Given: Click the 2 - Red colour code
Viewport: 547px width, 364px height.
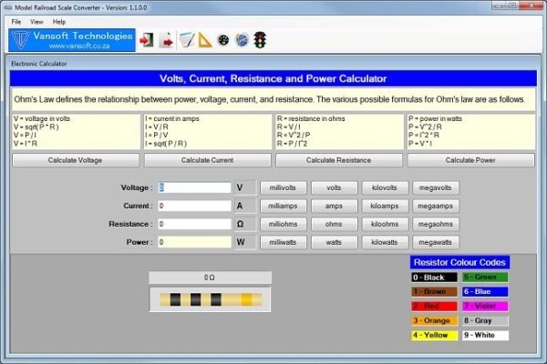Looking at the screenshot, I should point(434,306).
